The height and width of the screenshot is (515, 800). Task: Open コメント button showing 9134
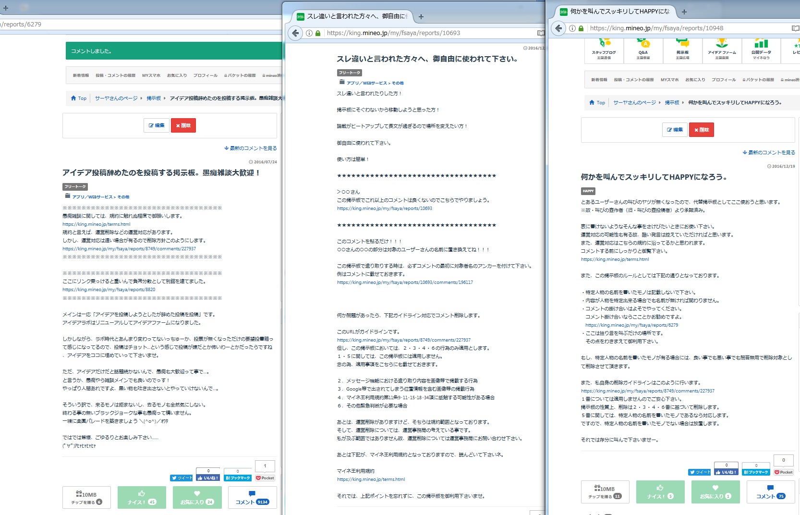[x=252, y=498]
